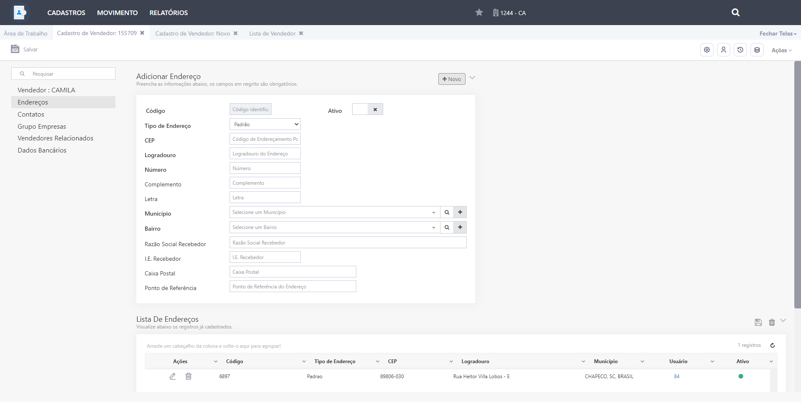Screen dimensions: 801x402
Task: Click the database icon in toolbar
Action: [x=757, y=50]
